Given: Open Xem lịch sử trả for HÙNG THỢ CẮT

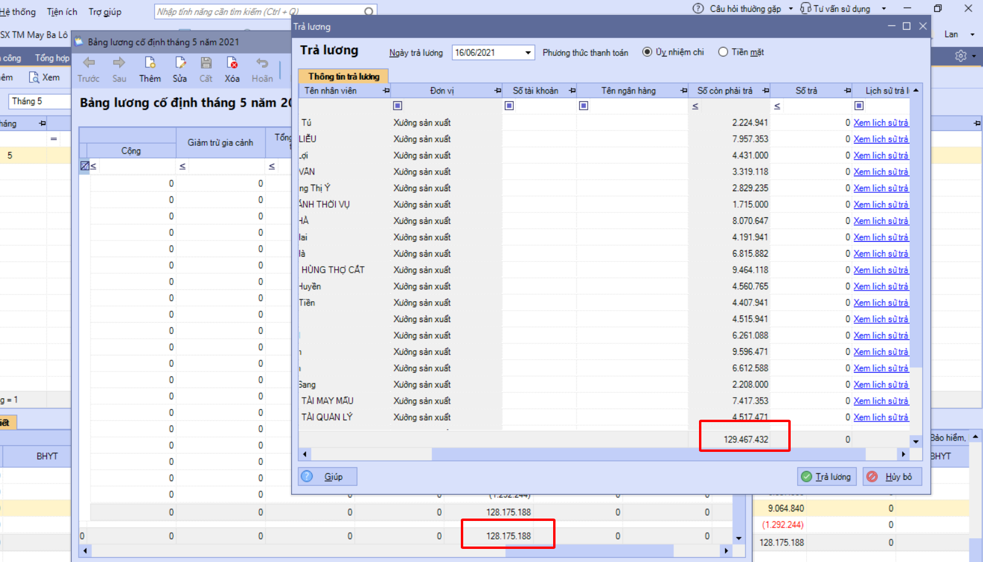Looking at the screenshot, I should 881,270.
